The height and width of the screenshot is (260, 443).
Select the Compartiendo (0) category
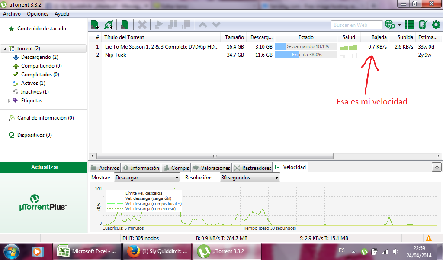pos(41,66)
